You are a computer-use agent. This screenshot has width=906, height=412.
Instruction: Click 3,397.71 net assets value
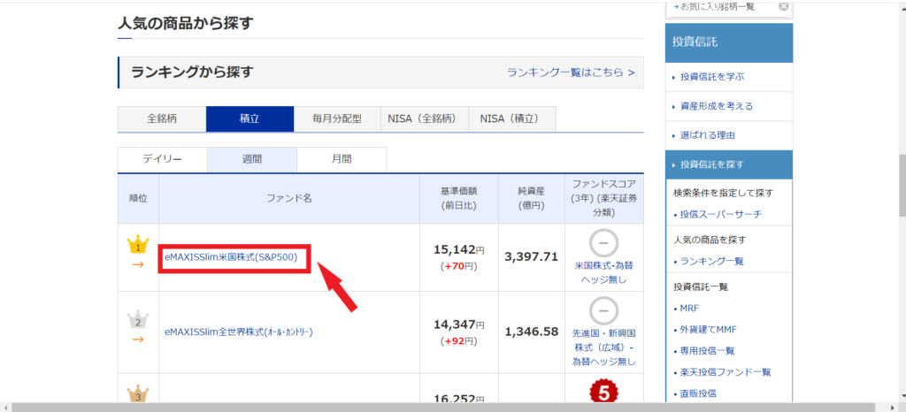coord(532,256)
